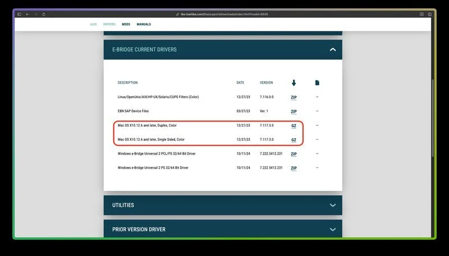
Task: Click version 7.222.5412.231 in the PCL/PS row
Action: [271, 153]
